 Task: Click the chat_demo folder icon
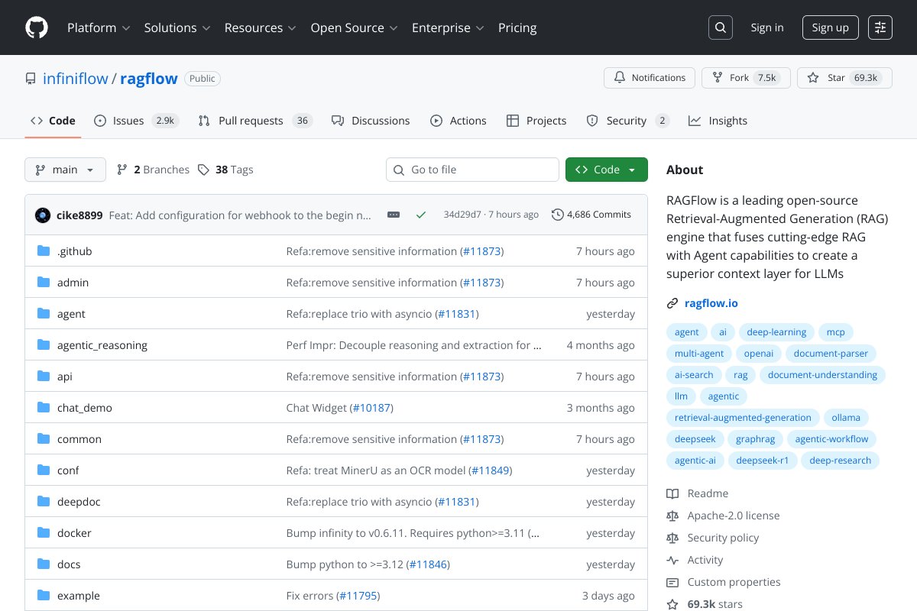pyautogui.click(x=44, y=408)
